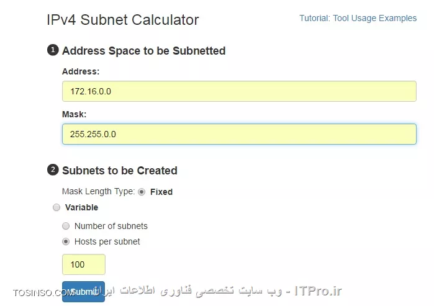This screenshot has height=306, width=434.
Task: Open the Tutorial: Tool Usage Examples link
Action: click(358, 18)
